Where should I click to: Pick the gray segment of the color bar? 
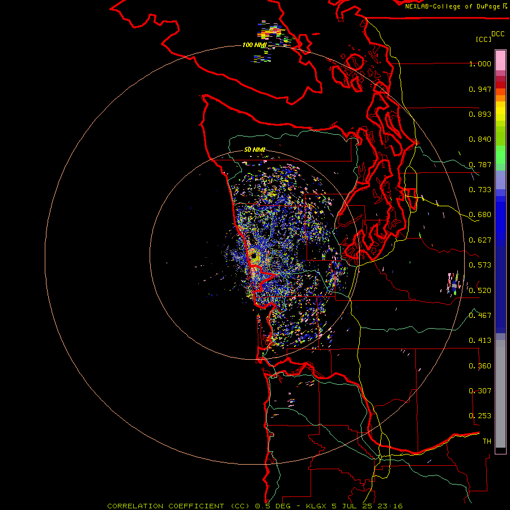pos(500,394)
